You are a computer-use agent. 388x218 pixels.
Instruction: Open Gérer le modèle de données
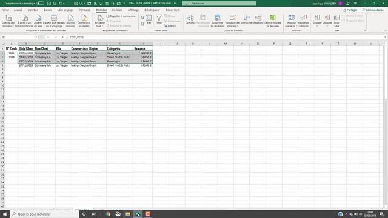tap(273, 21)
